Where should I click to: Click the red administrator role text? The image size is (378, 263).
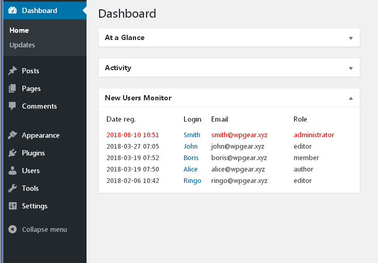coord(314,135)
